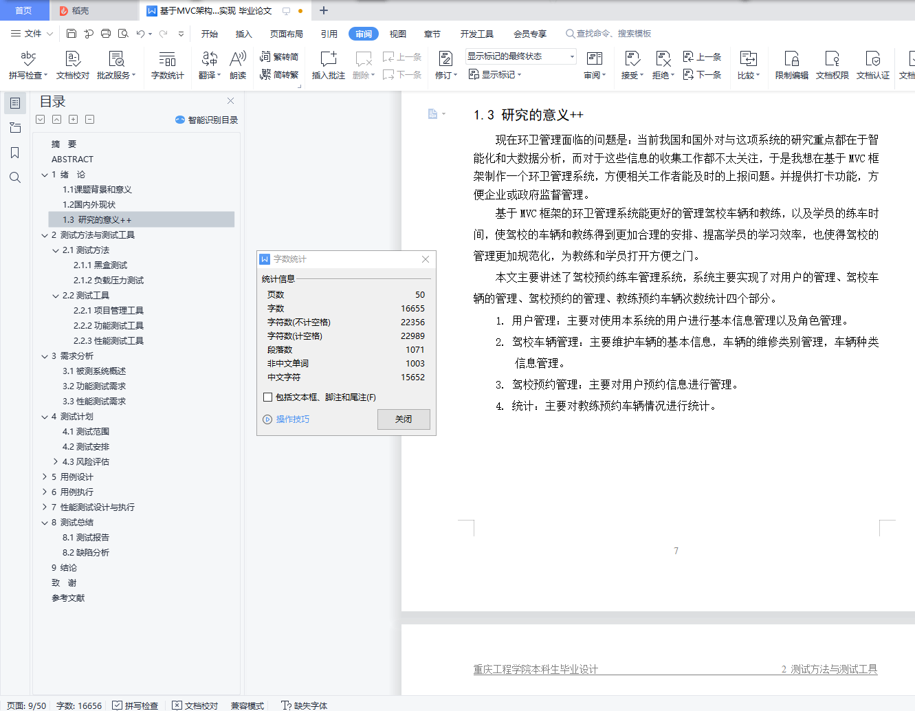Expand the '6 用例执行' outline node
Viewport: 915px width, 711px height.
pos(45,492)
